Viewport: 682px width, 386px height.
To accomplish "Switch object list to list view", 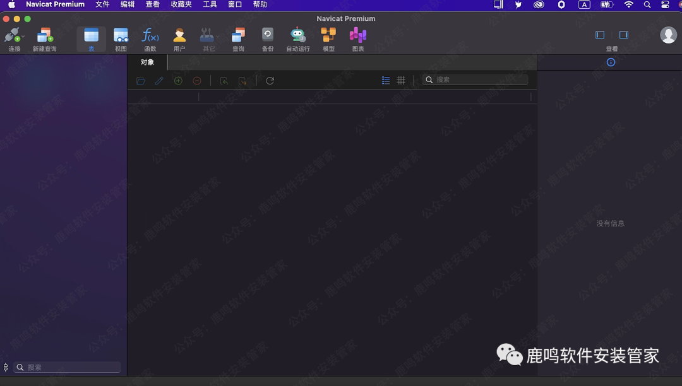I will 386,81.
